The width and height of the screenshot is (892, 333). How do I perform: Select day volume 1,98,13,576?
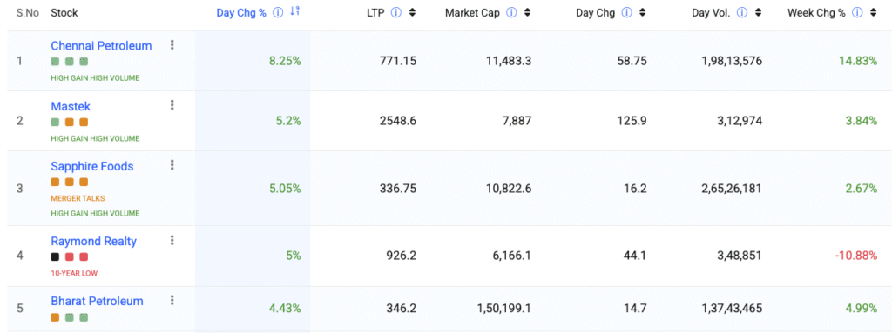[x=732, y=62]
